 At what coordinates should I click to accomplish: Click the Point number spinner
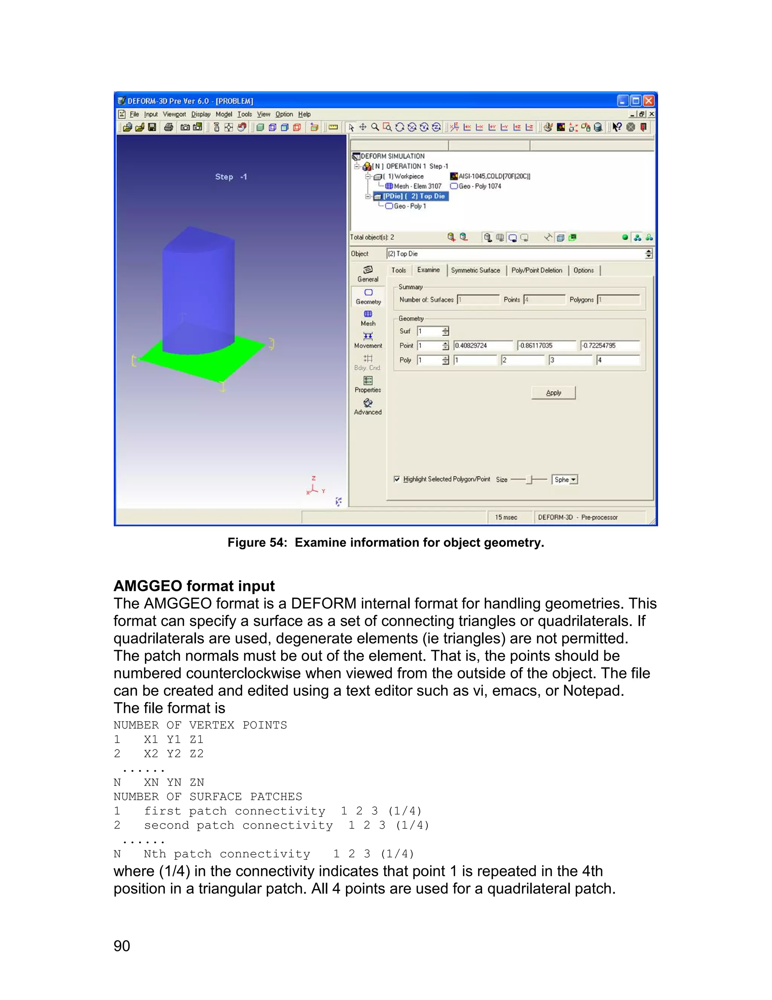[x=446, y=346]
